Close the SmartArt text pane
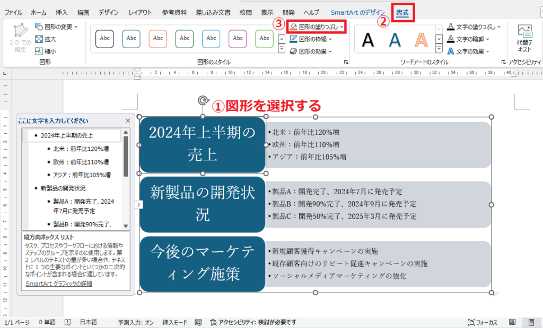 (128, 121)
